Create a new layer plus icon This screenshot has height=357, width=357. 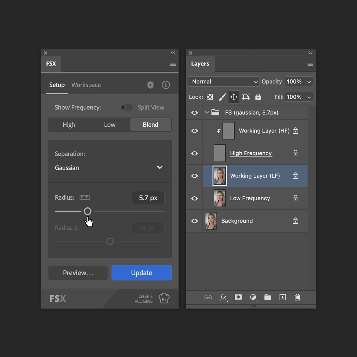283,297
